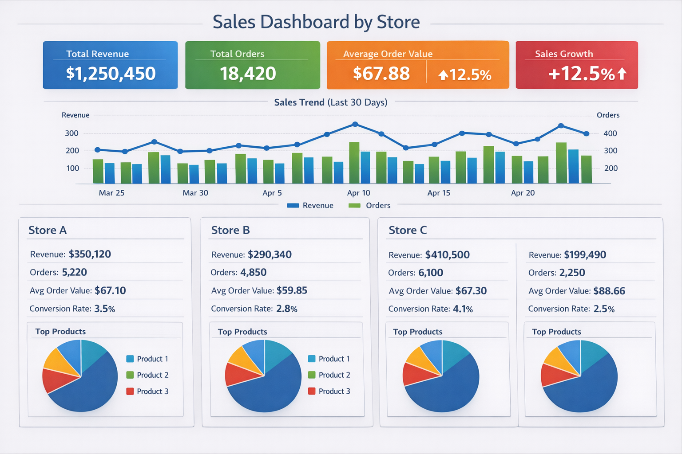Click the Total Revenue KPI card
This screenshot has width=682, height=454.
[110, 65]
